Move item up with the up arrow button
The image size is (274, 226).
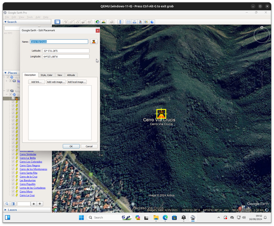(x=34, y=204)
